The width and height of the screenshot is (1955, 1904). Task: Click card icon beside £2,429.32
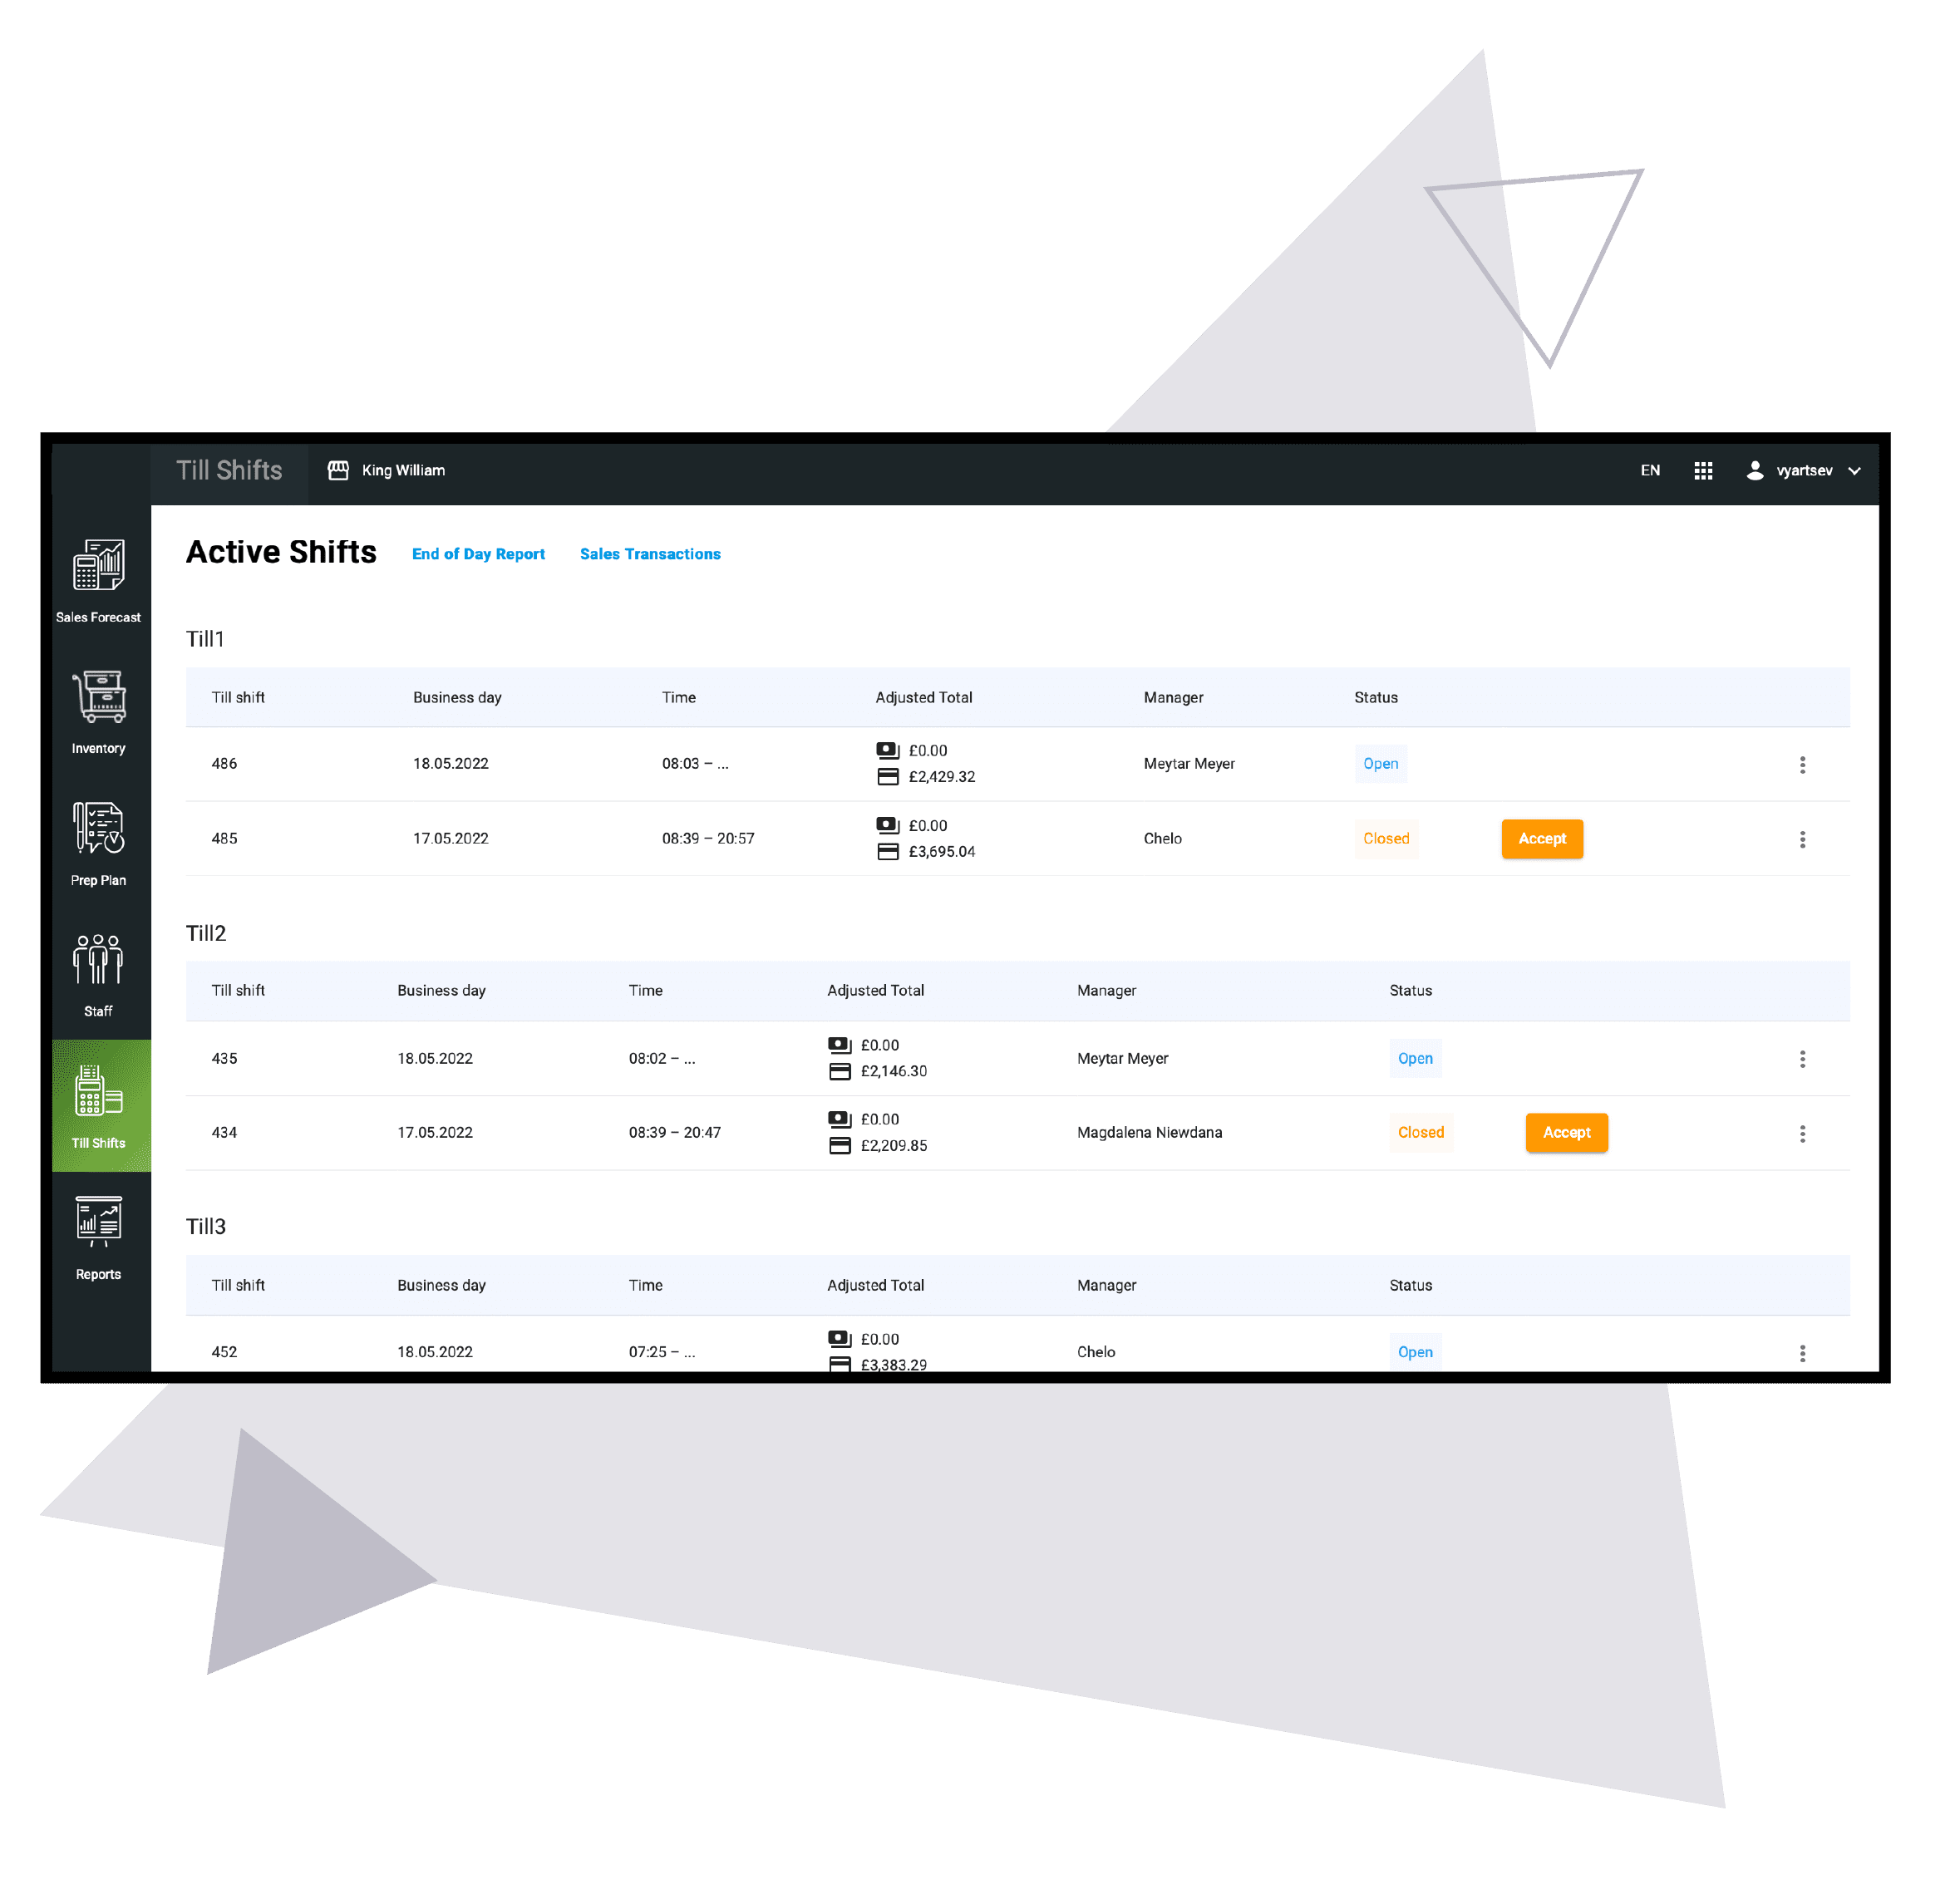pyautogui.click(x=889, y=778)
